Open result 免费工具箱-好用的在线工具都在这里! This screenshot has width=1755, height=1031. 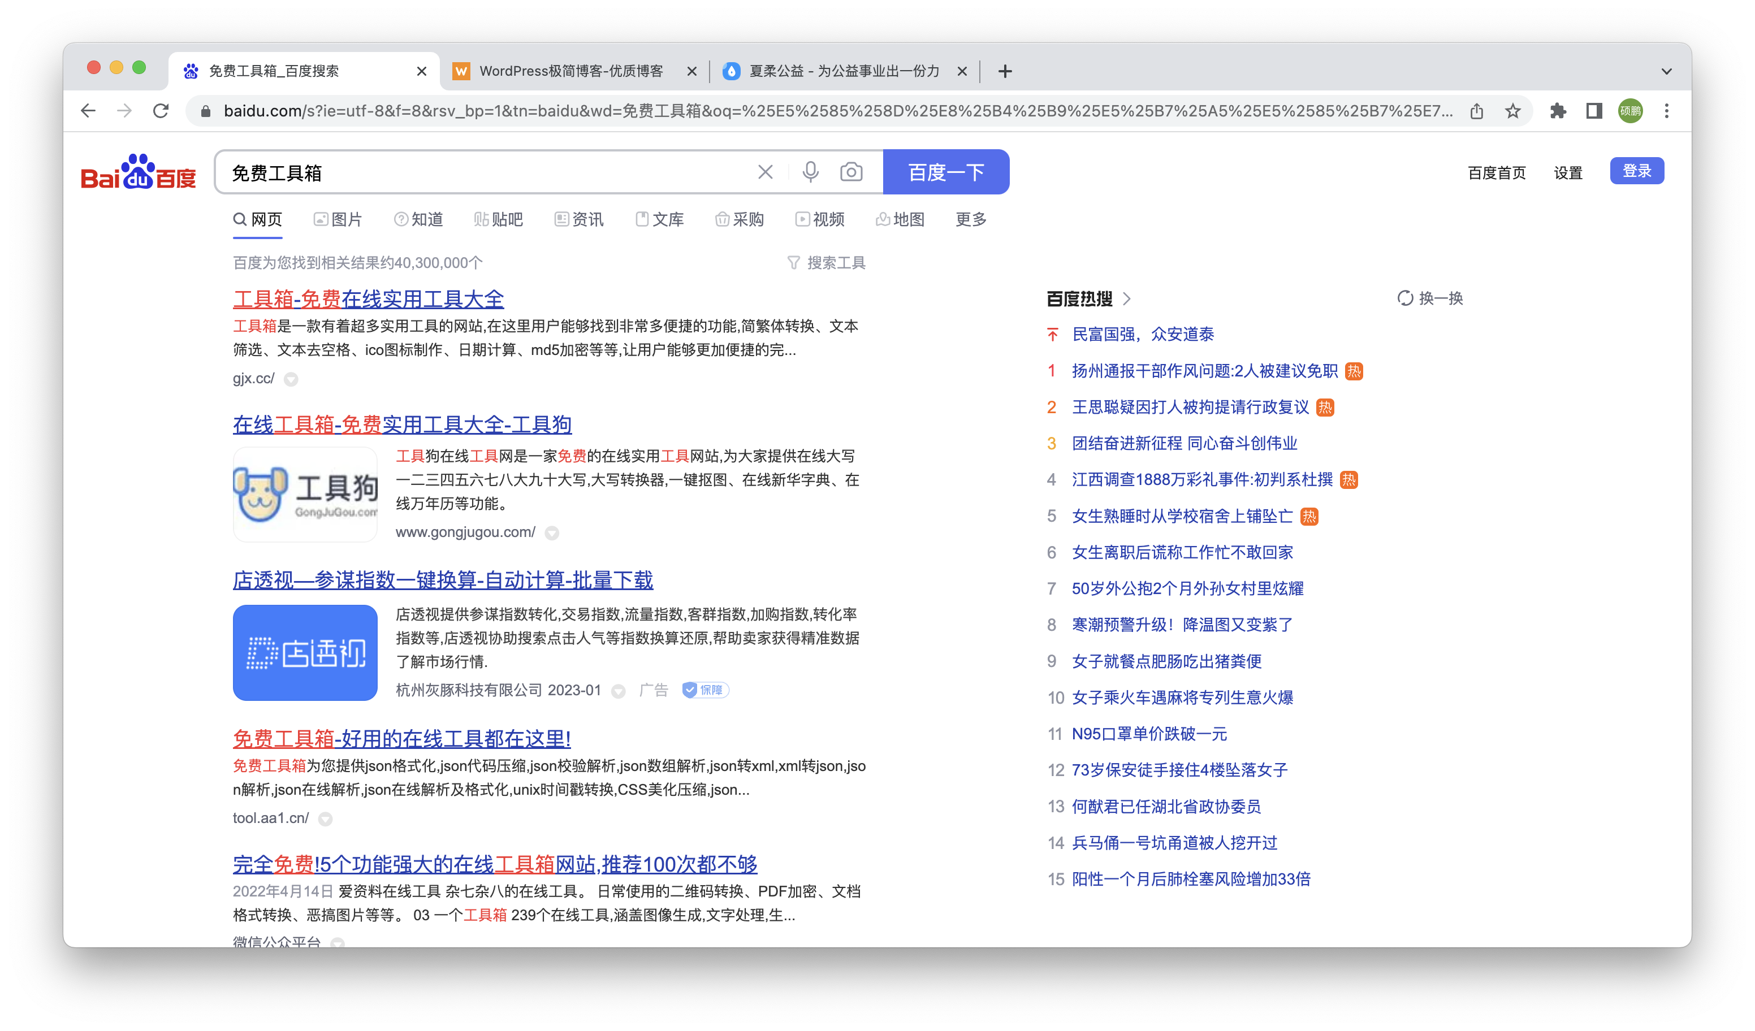point(402,739)
